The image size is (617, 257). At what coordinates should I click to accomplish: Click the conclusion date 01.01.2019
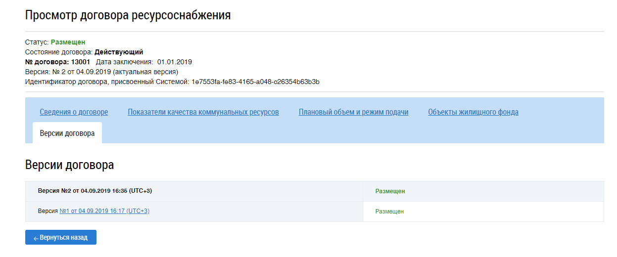click(x=175, y=62)
